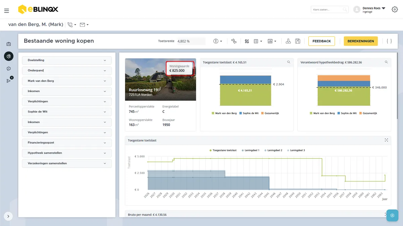Select the active pie chart sidebar icon
403x226 pixels.
(x=9, y=56)
